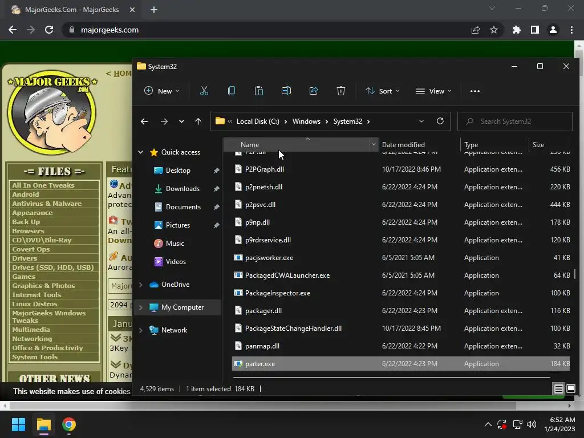Viewport: 584px width, 438px height.
Task: Expand the OneDrive tree node
Action: pos(141,285)
